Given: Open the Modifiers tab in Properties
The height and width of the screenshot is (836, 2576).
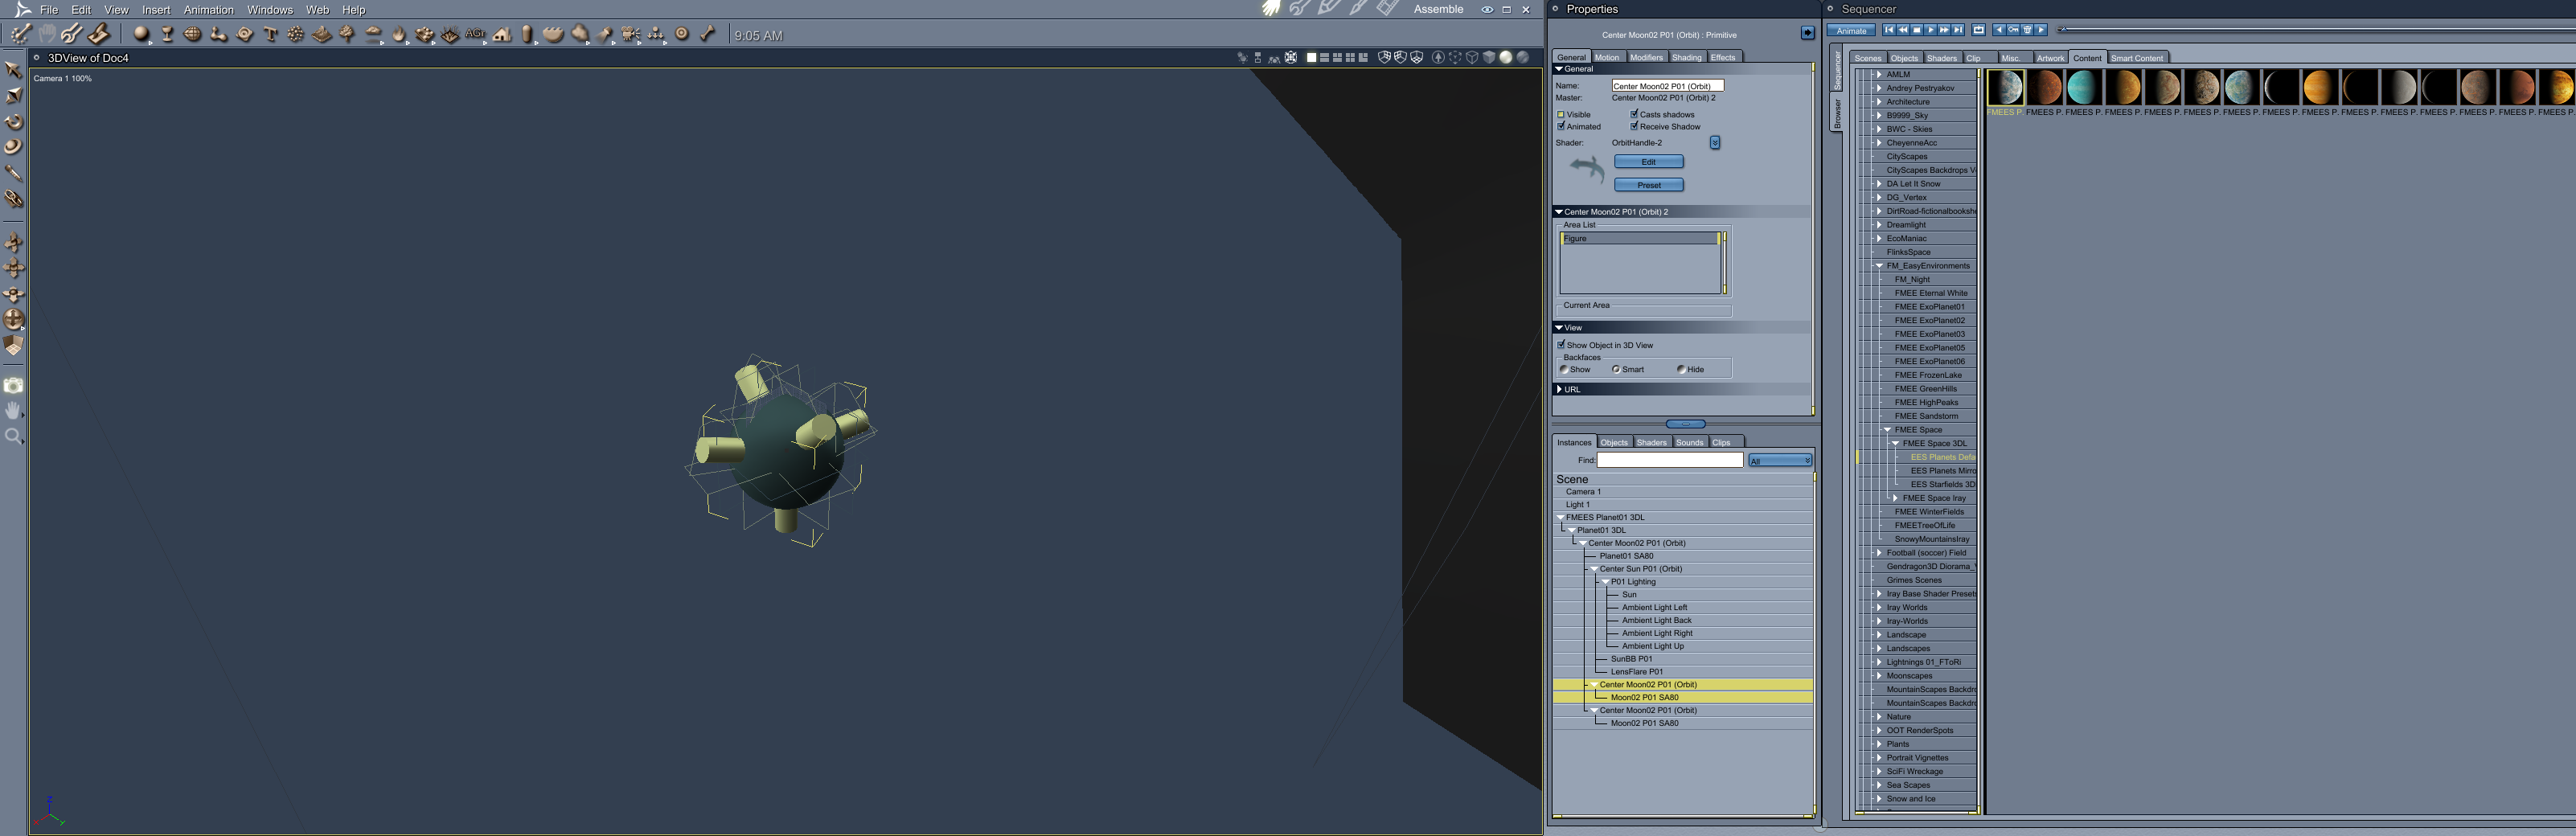Looking at the screenshot, I should 1646,57.
